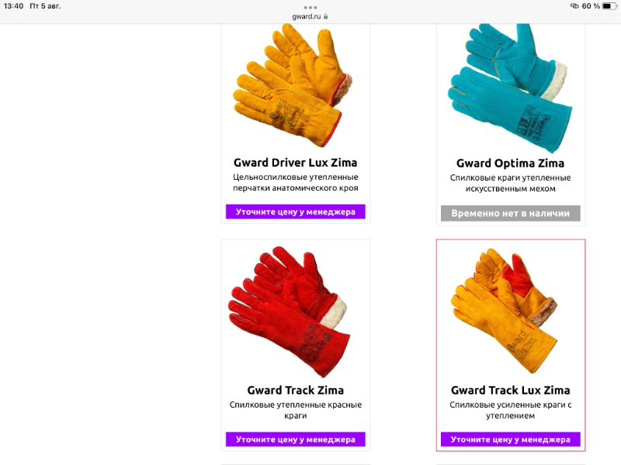Viewport: 621px width, 465px height.
Task: Click the Gward Driver Lux Zima title
Action: click(x=296, y=163)
